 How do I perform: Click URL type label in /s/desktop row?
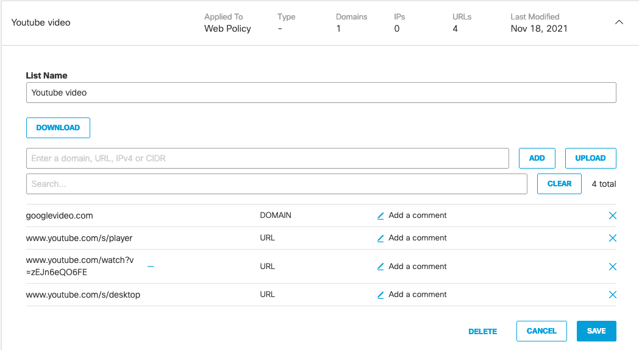(267, 294)
